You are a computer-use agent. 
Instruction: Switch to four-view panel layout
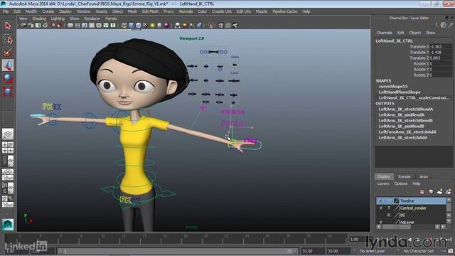[8, 147]
